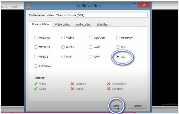Open the Subtitles tab

(102, 25)
